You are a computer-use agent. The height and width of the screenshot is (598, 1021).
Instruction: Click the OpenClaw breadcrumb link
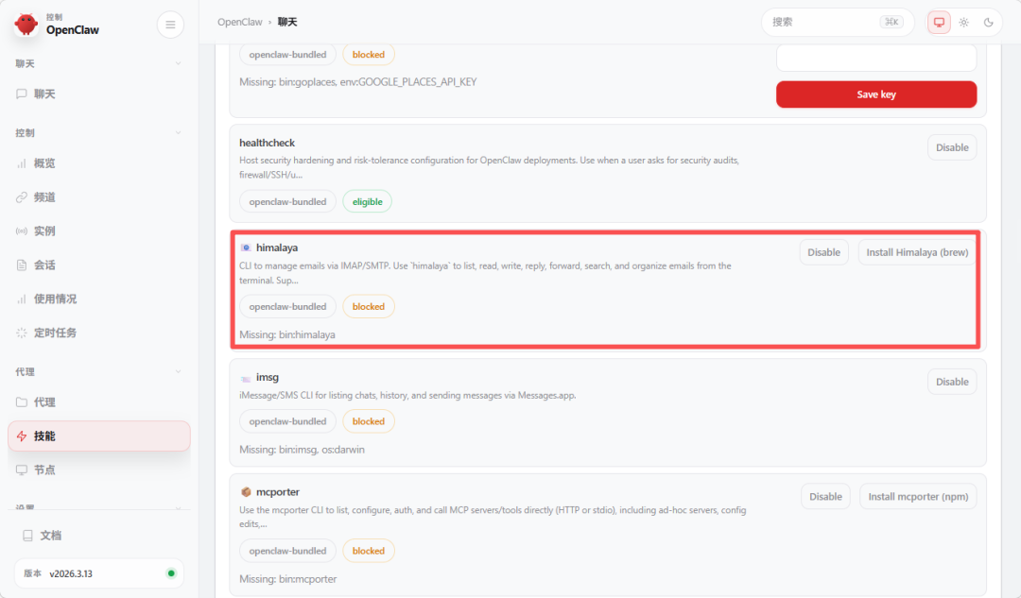pos(239,22)
